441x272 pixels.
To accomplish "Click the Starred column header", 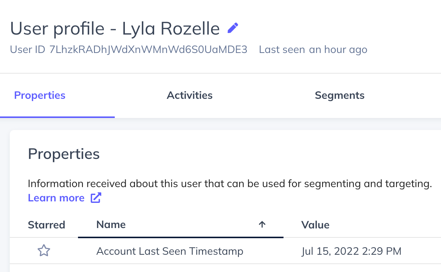I will coord(46,225).
